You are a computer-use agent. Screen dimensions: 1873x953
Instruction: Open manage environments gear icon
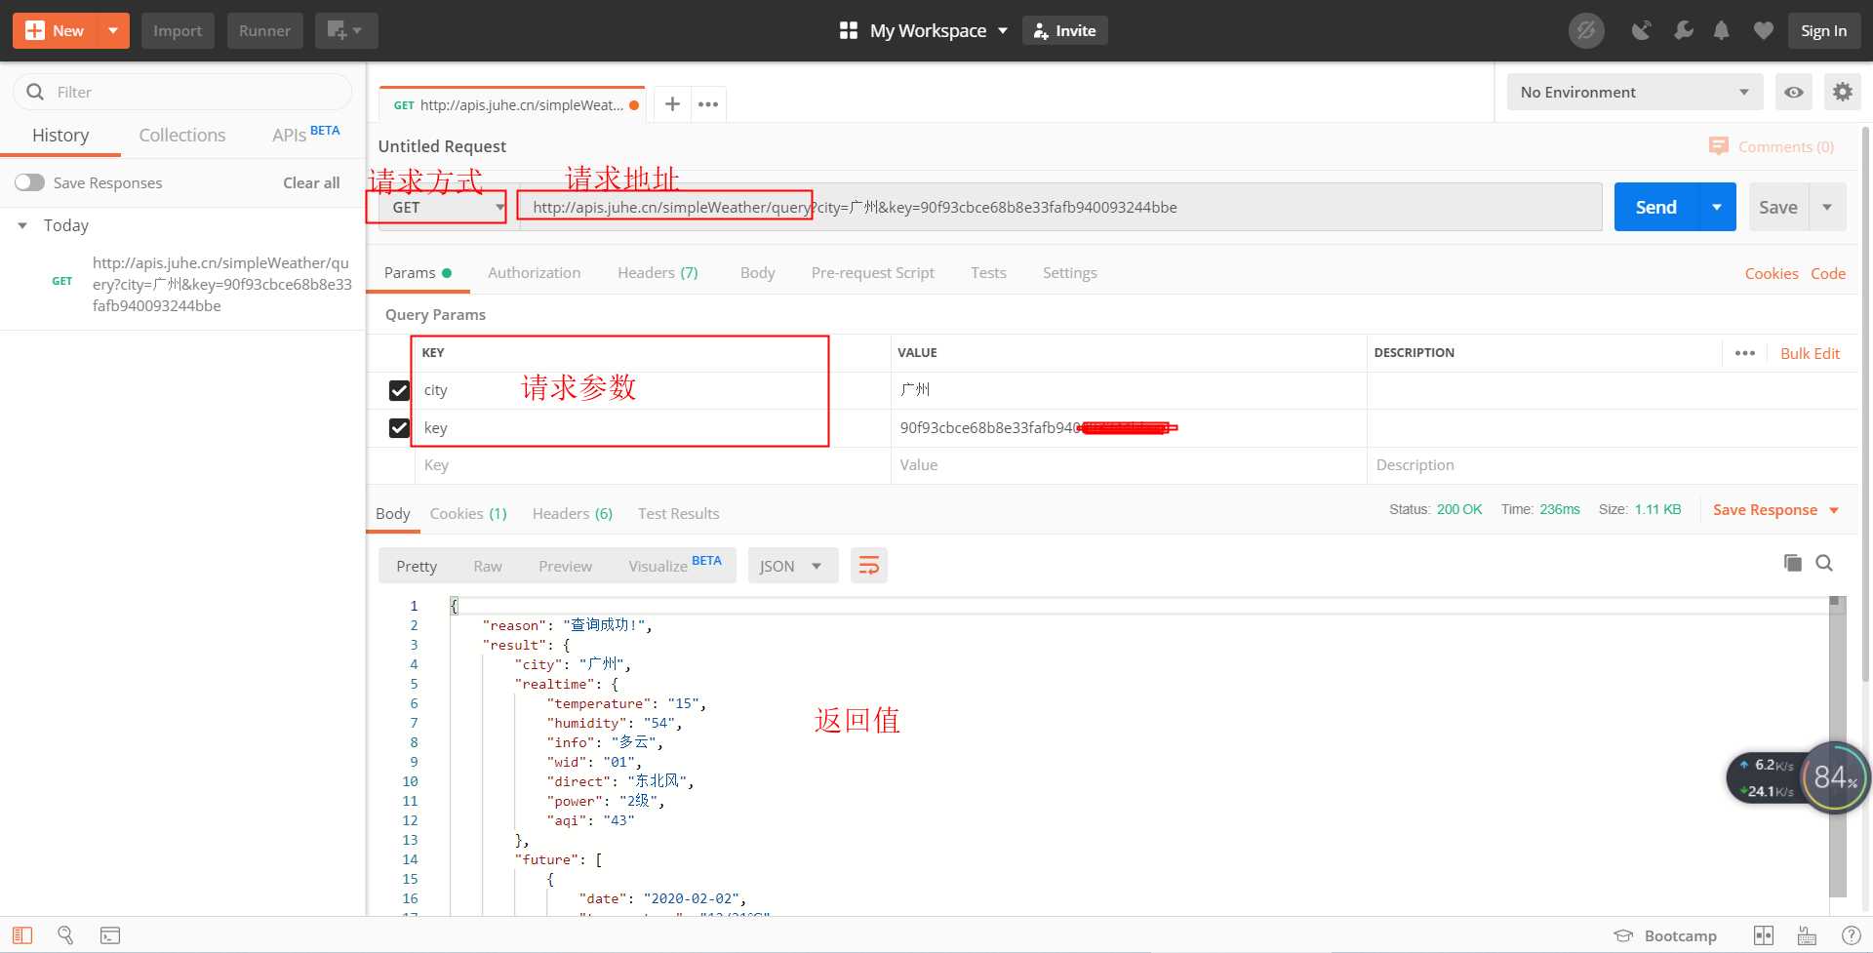[1842, 92]
